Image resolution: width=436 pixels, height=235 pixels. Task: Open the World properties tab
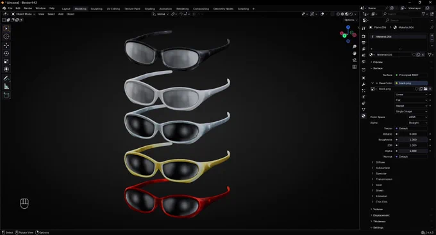click(364, 62)
